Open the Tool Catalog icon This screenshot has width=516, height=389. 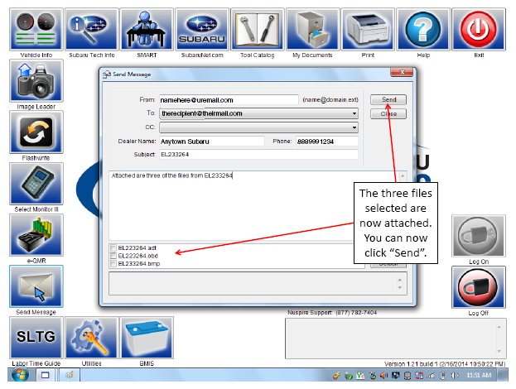pos(258,30)
